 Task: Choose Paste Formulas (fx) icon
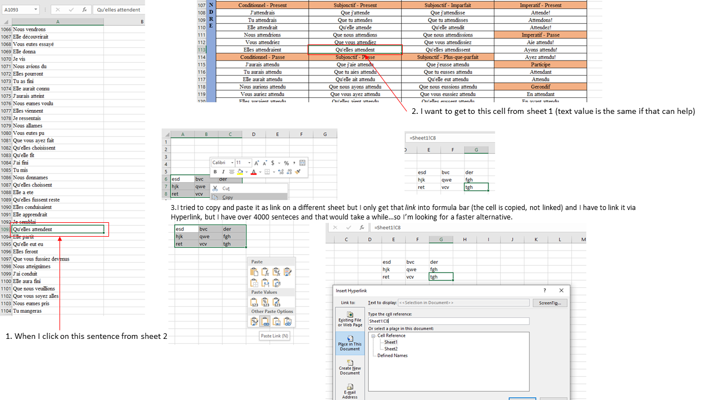(x=265, y=272)
